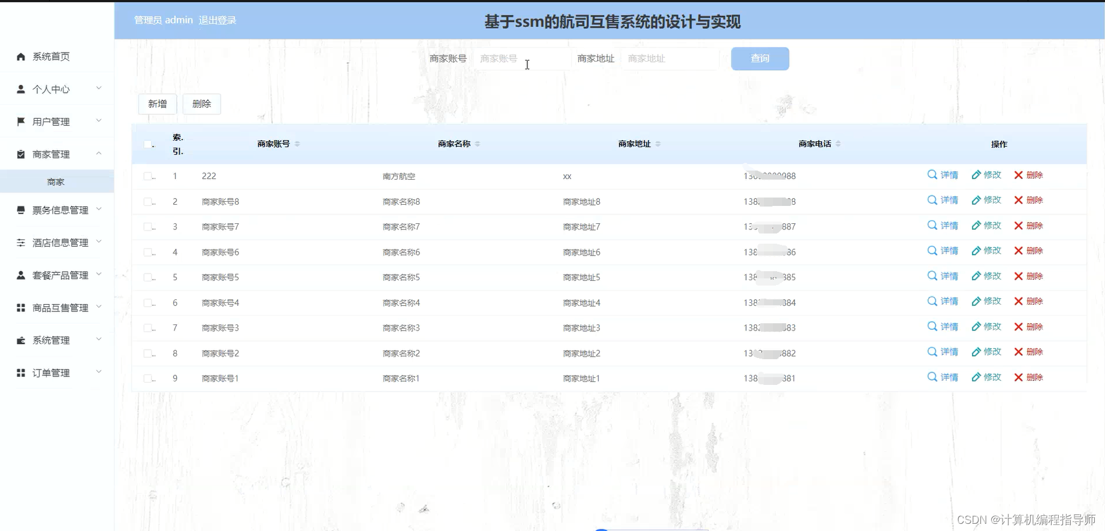Sort by 商家电话 column arrow

838,144
